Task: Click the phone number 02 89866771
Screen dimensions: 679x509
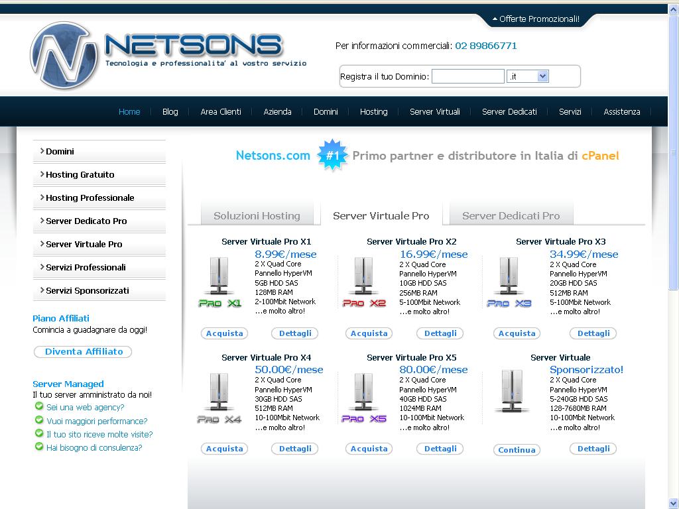Action: coord(486,46)
